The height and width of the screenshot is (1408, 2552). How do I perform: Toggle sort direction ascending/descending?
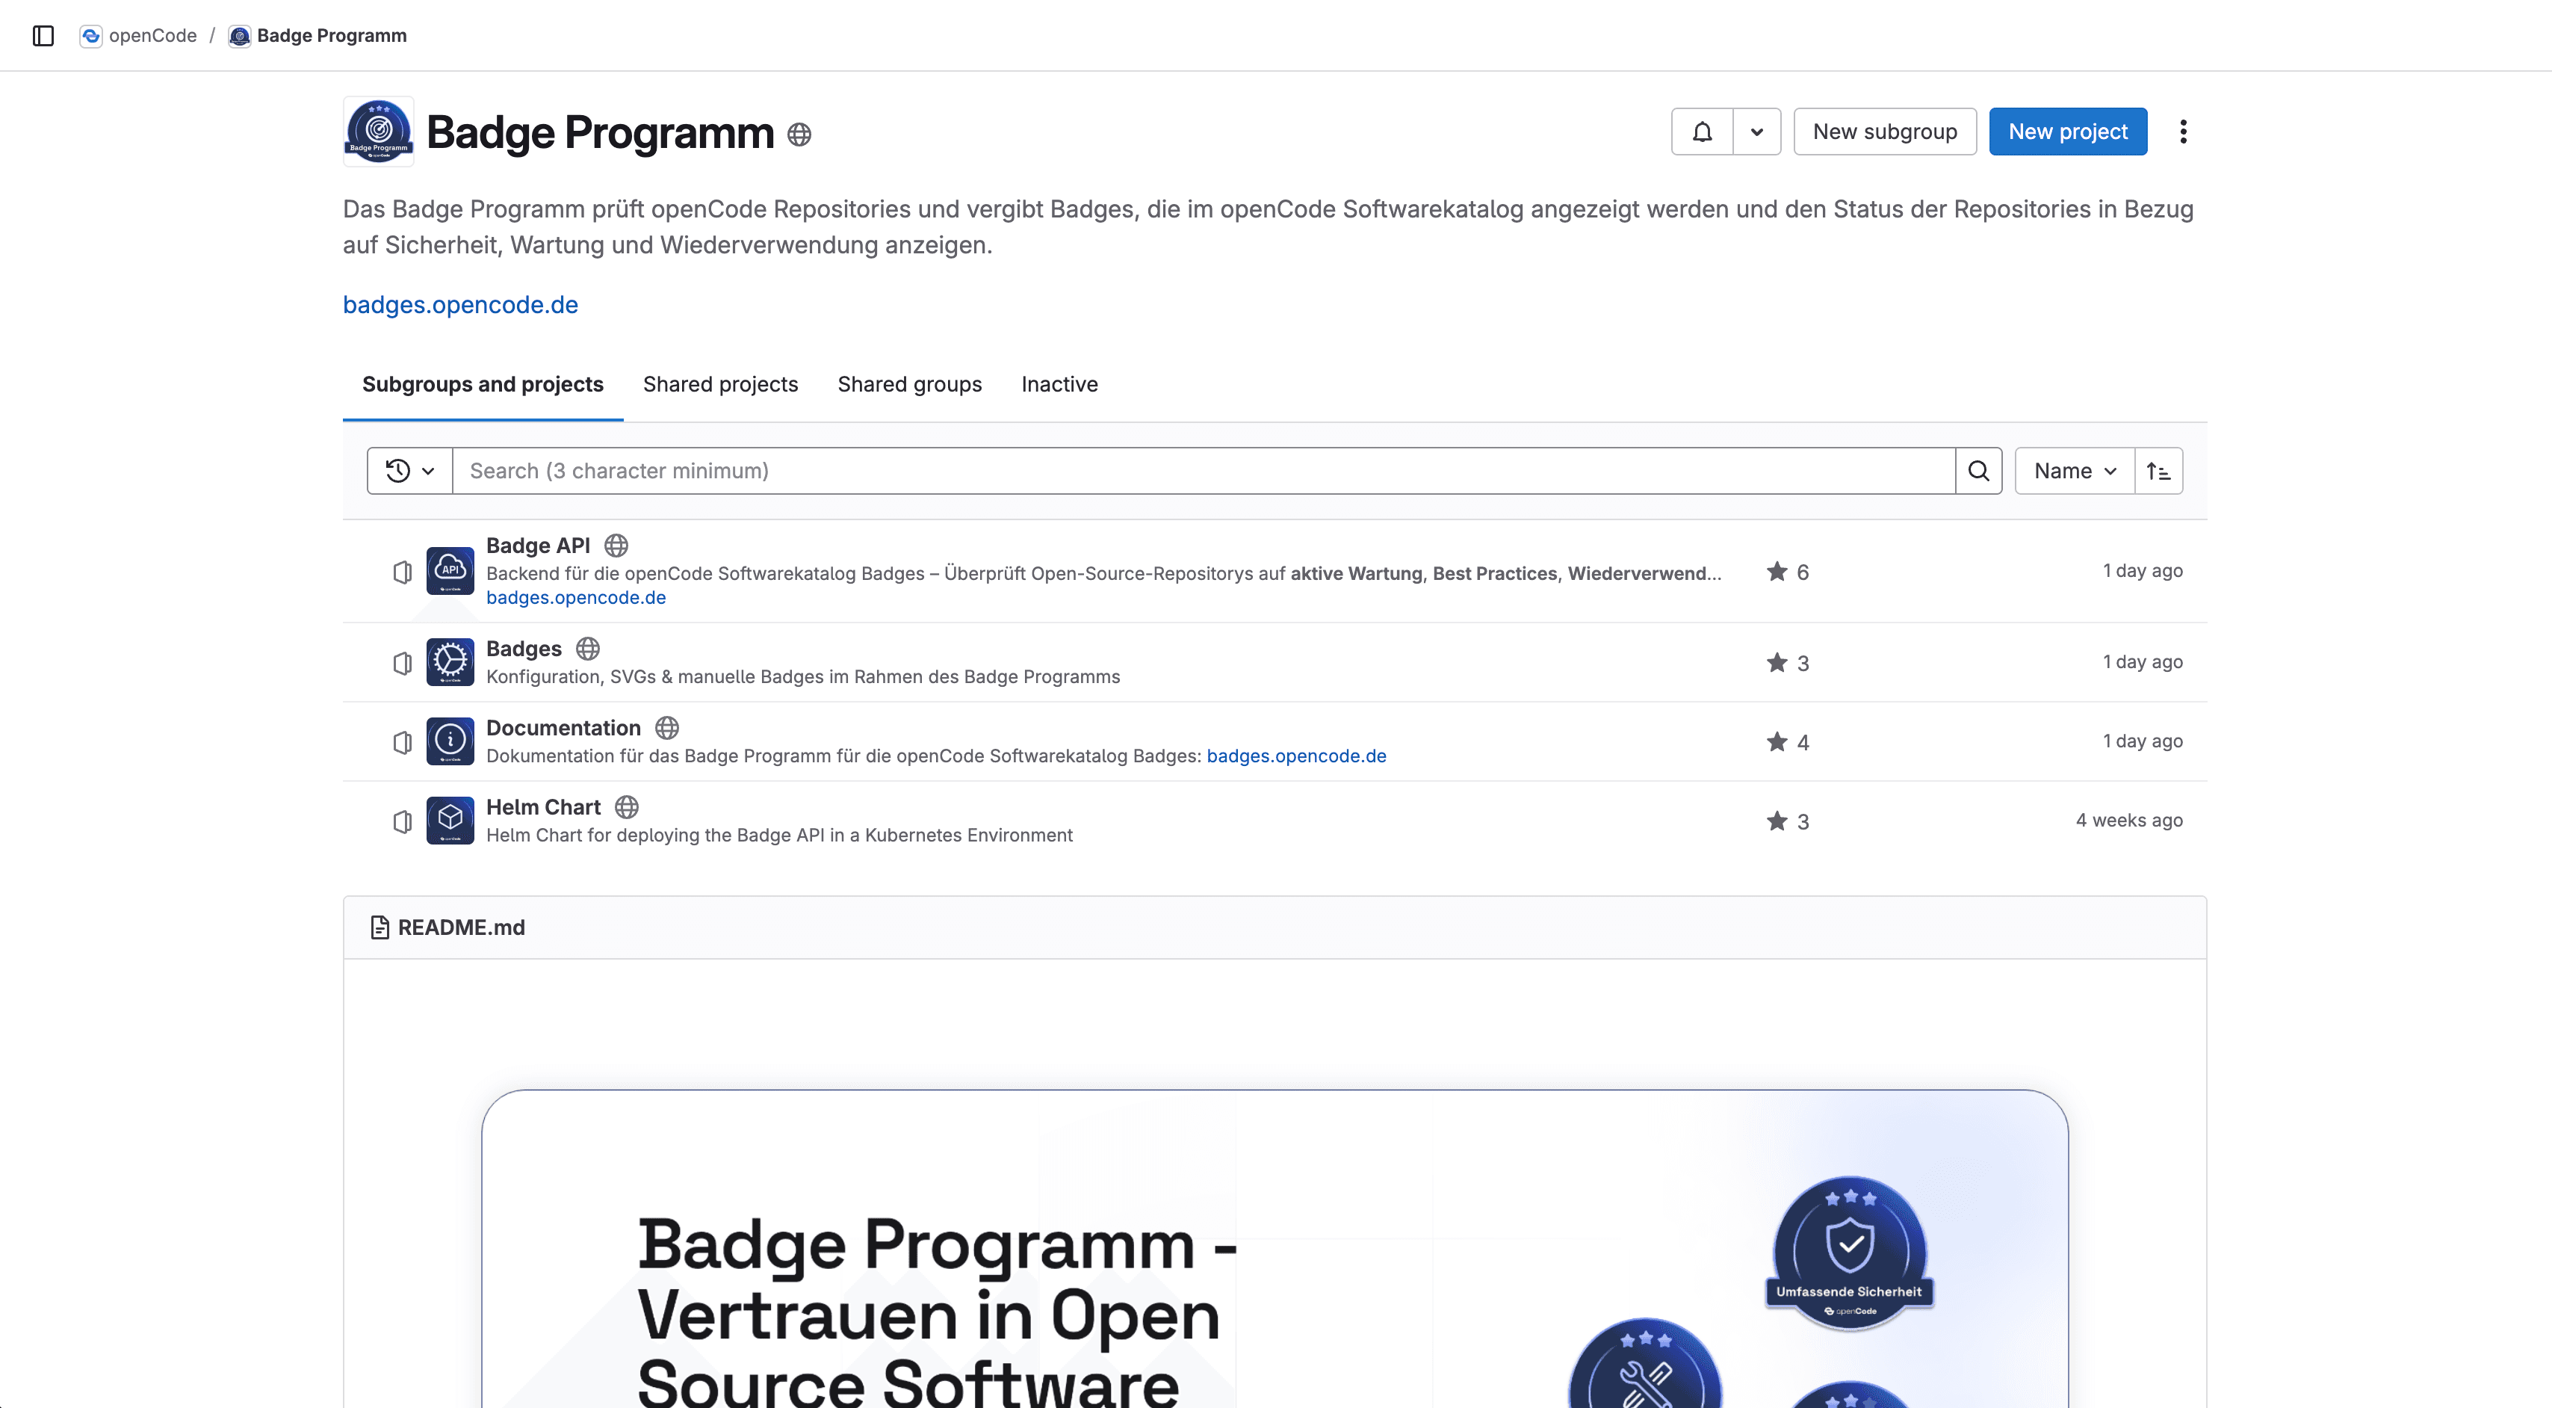tap(2158, 471)
